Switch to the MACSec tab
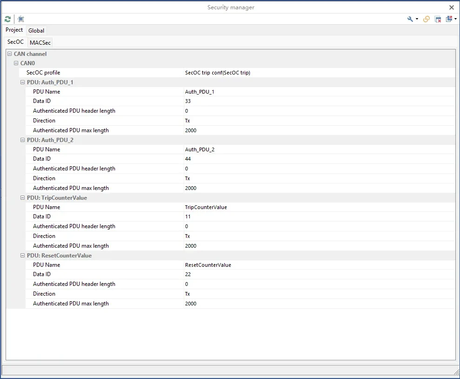 40,43
